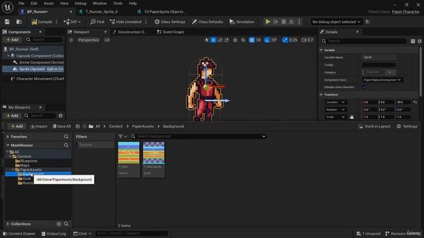Open Compile options three-dot menu
Screen dimensions: 424x238
click(56, 22)
